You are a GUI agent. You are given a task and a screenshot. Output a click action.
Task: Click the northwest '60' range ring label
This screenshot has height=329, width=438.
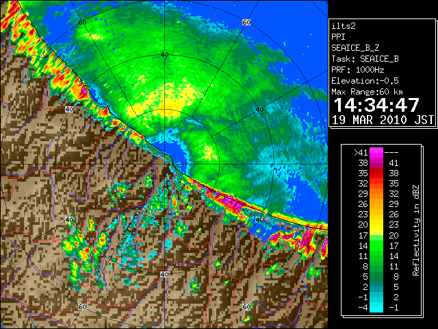pyautogui.click(x=82, y=22)
